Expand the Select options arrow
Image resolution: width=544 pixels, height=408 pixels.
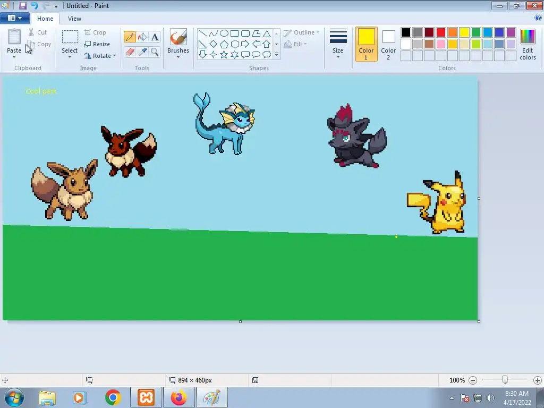(x=70, y=57)
